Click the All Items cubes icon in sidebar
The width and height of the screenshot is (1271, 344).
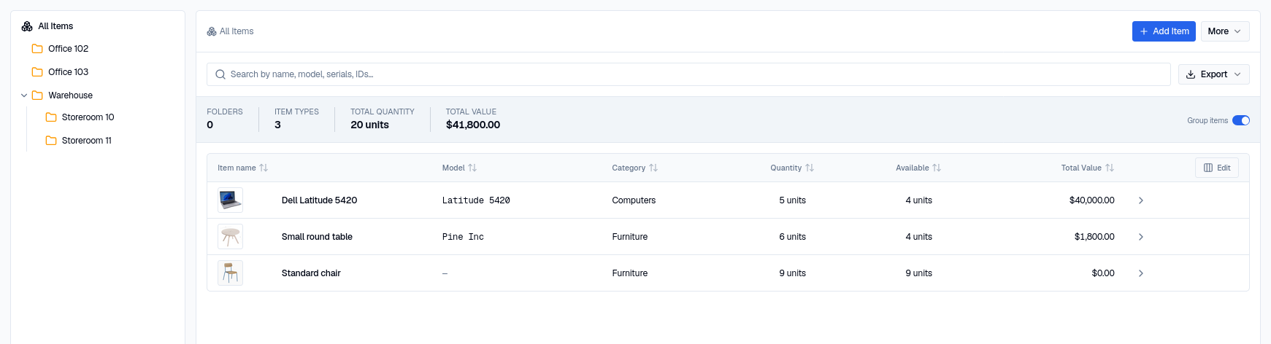(27, 26)
